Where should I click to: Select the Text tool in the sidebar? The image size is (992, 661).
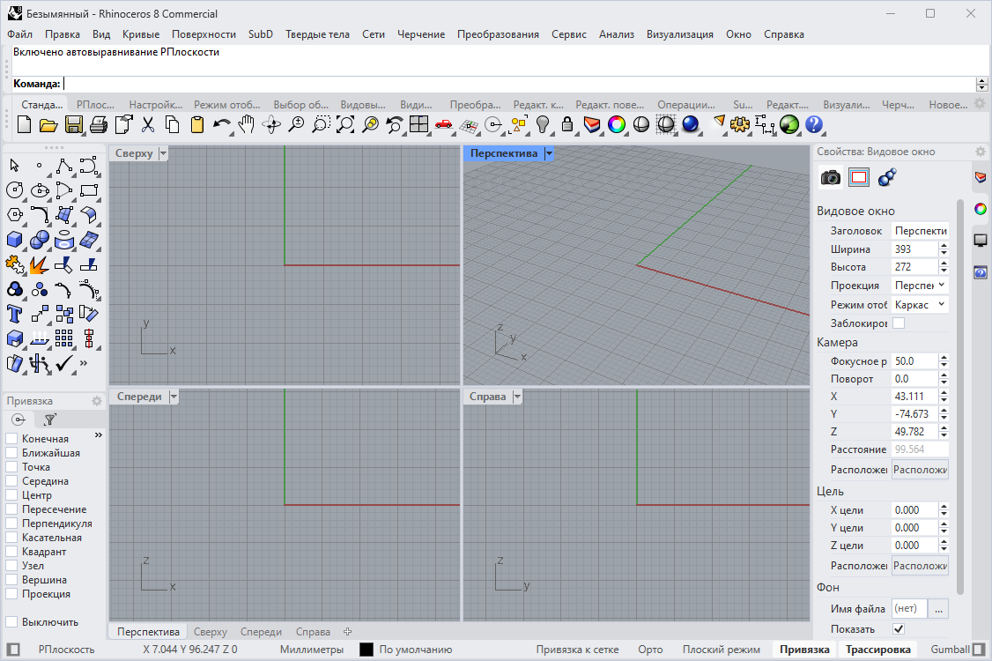(x=15, y=314)
